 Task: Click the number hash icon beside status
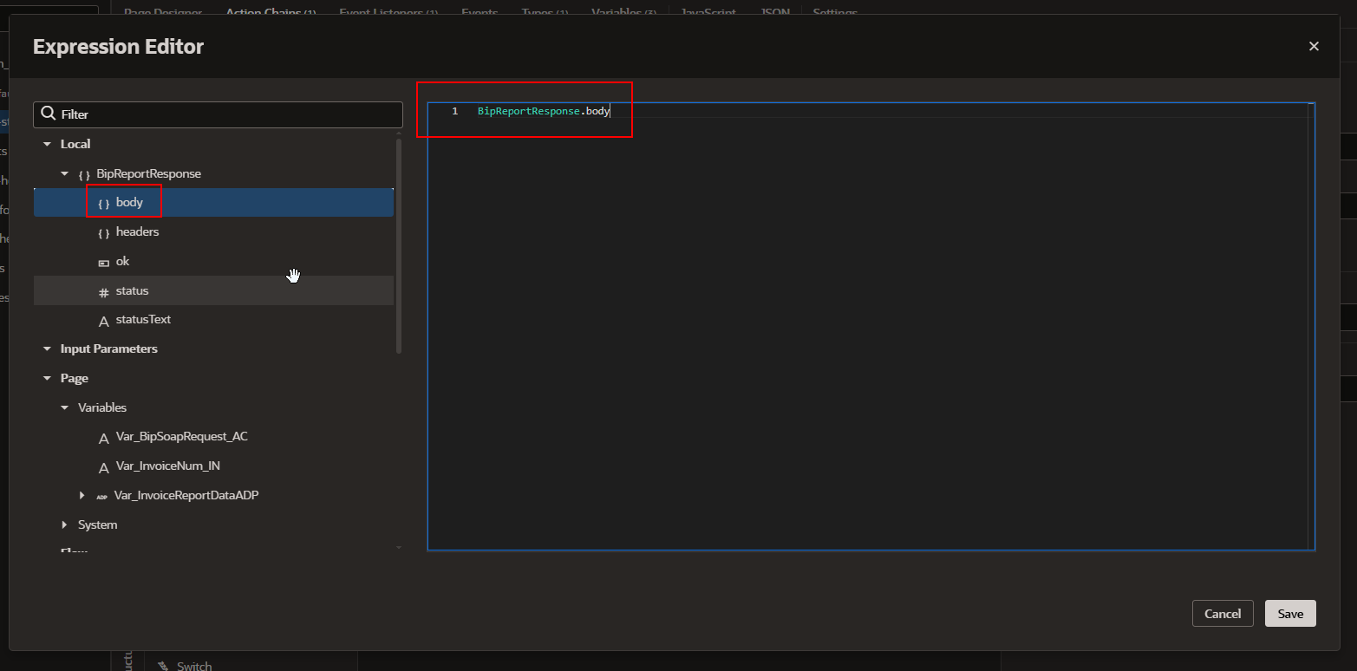(x=104, y=292)
